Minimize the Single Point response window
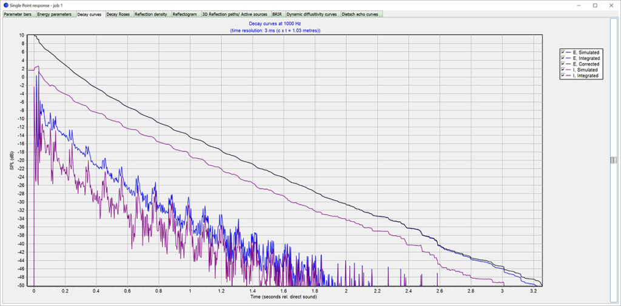 click(x=579, y=5)
